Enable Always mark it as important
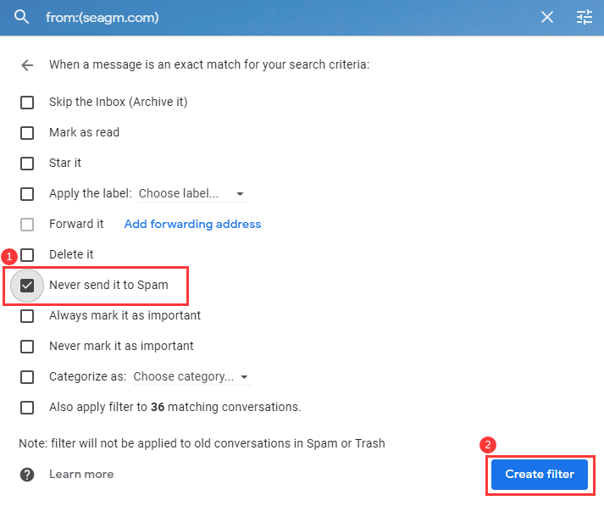This screenshot has width=604, height=506. click(x=27, y=316)
